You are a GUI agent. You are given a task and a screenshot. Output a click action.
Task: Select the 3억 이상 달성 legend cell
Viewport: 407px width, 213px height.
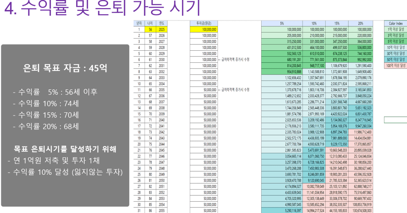coord(396,35)
